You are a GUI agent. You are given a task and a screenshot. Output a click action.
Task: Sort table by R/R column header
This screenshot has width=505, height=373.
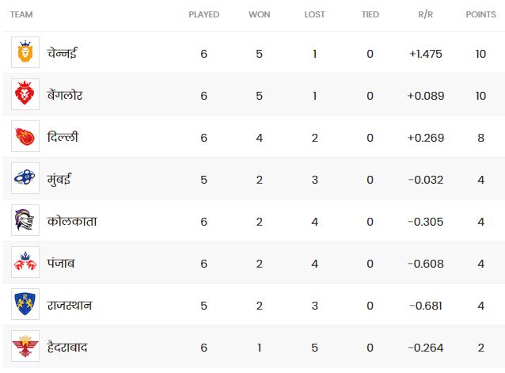426,15
